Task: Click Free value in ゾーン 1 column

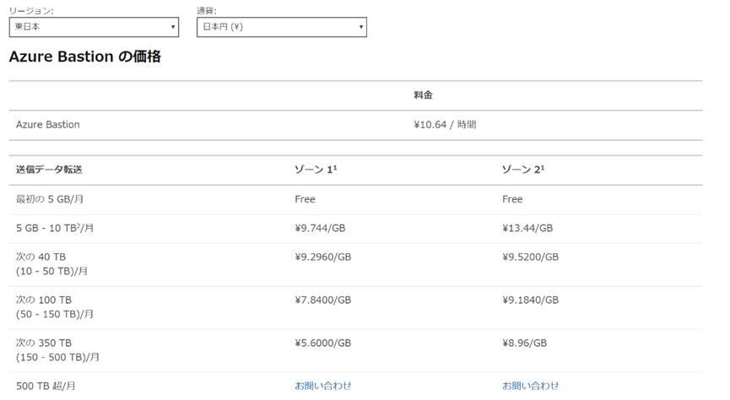Action: [305, 199]
